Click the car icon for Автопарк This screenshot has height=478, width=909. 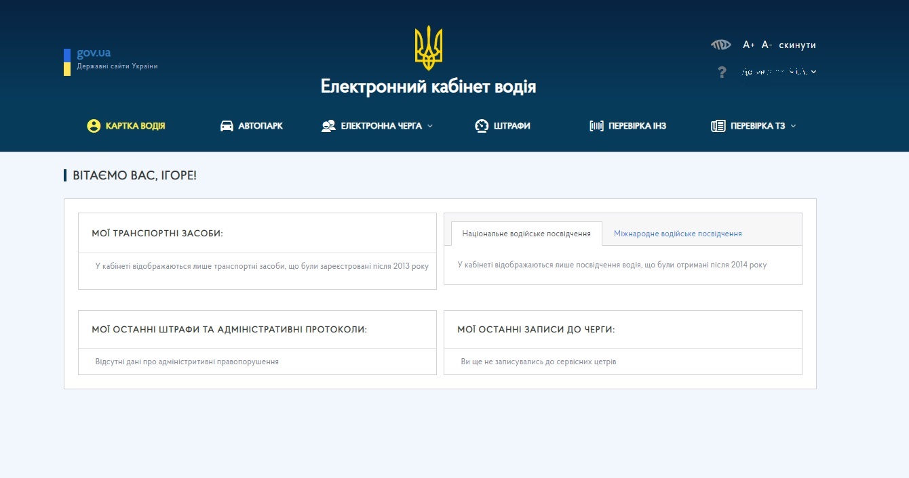coord(227,126)
